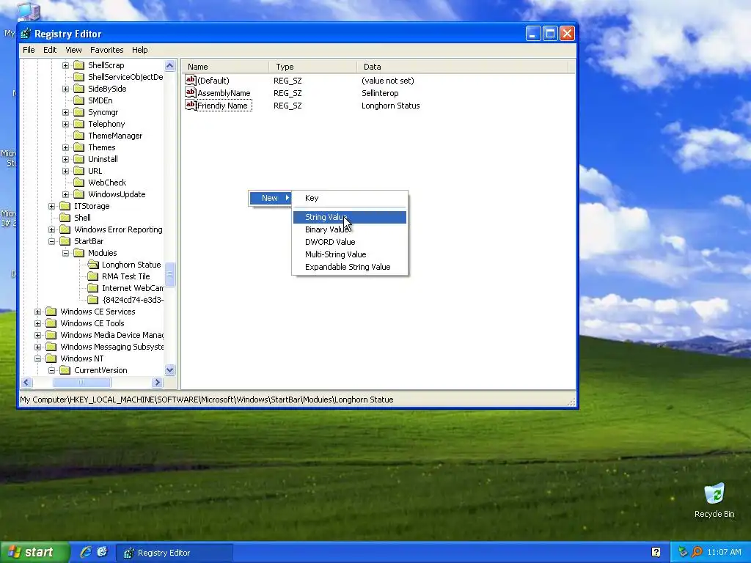Click the RMA Test Tile folder icon
The height and width of the screenshot is (563, 751).
[x=93, y=276]
